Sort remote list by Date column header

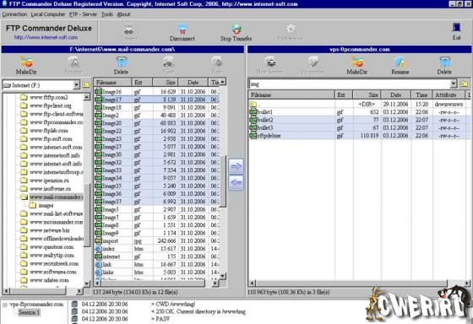click(396, 95)
